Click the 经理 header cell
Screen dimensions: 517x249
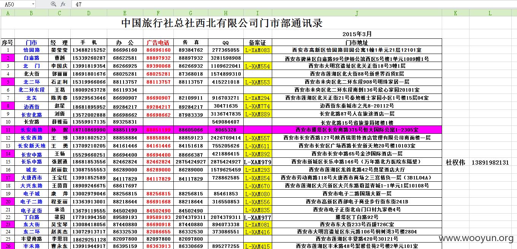(60, 42)
